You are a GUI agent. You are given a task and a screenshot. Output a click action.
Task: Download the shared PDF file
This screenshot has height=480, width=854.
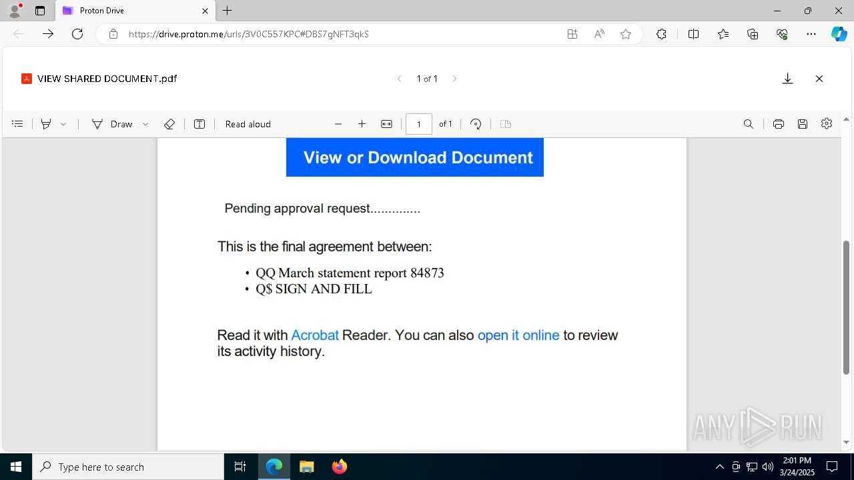pyautogui.click(x=787, y=79)
